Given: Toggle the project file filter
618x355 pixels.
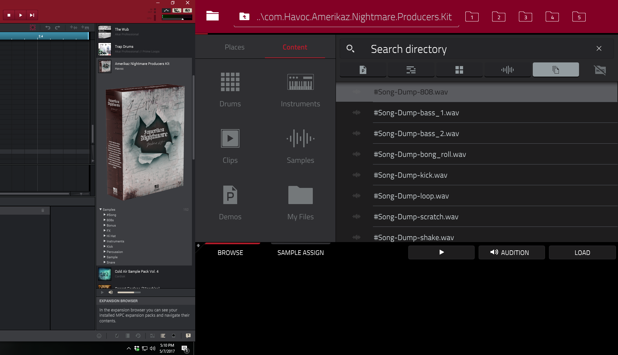Looking at the screenshot, I should click(363, 70).
